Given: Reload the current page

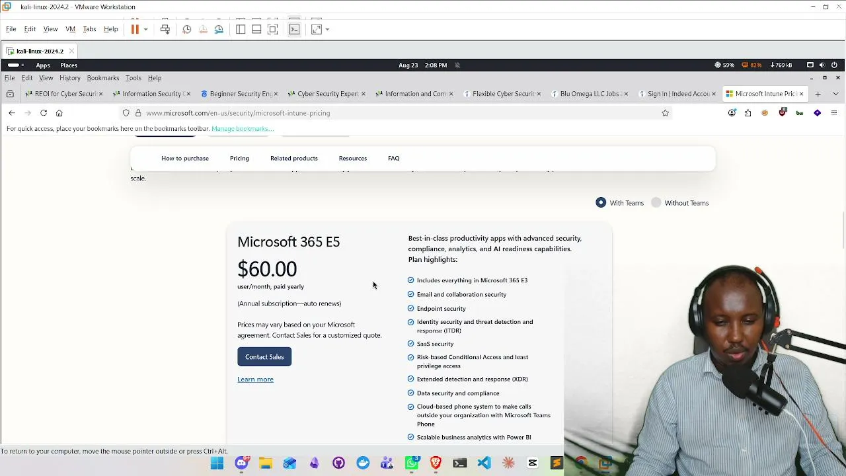Looking at the screenshot, I should click(44, 113).
